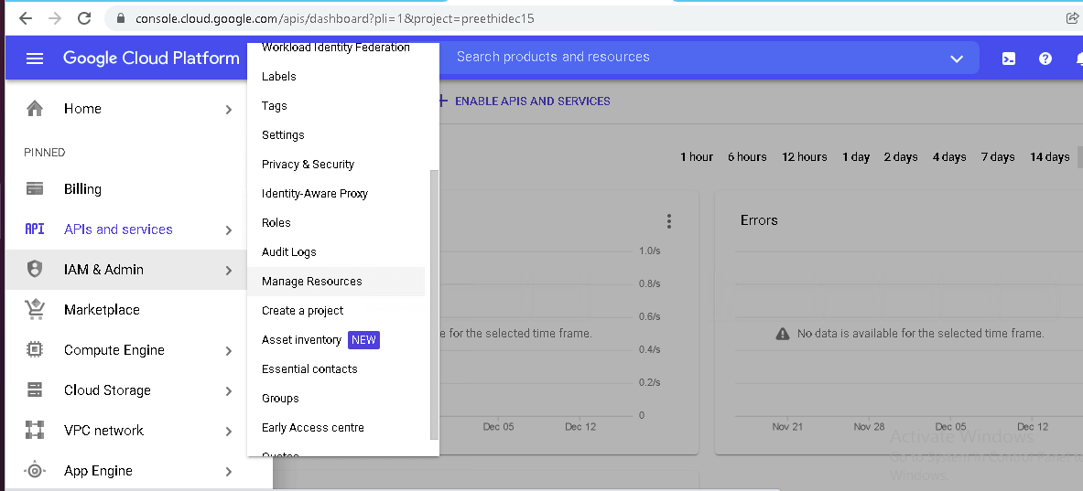The height and width of the screenshot is (491, 1083).
Task: Select the 12 hours time range
Action: tap(805, 156)
